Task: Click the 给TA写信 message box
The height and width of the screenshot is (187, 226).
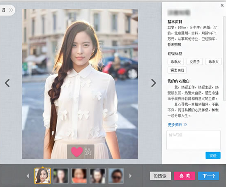Action: [194, 140]
